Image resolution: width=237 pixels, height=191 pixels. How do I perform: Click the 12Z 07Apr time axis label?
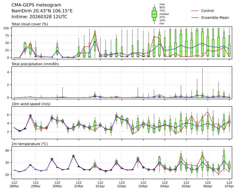[x=229, y=184]
